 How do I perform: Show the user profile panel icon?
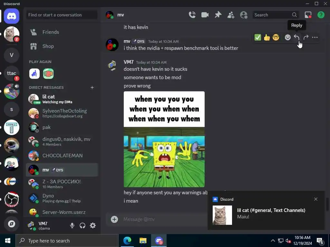(244, 15)
